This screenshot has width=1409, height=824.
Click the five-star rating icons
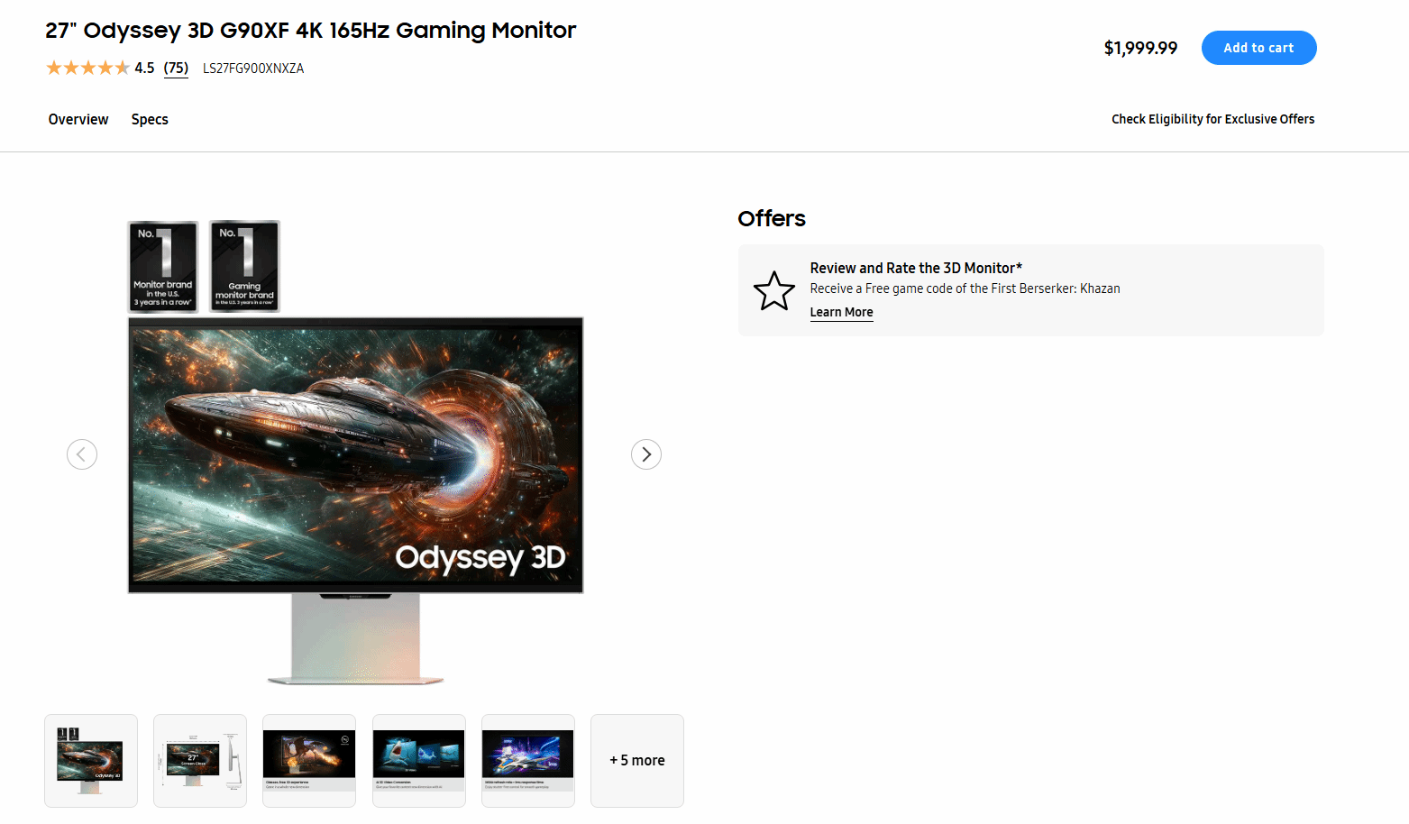coord(88,68)
